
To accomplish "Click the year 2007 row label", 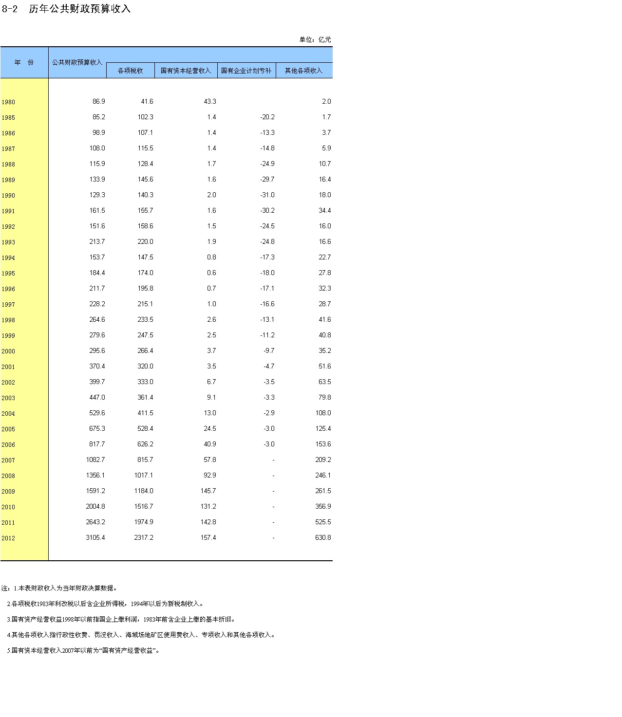I will pyautogui.click(x=8, y=460).
